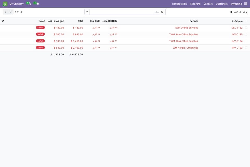The height and width of the screenshot is (167, 250).
Task: Go to the next page arrow
Action: pos(11,12)
